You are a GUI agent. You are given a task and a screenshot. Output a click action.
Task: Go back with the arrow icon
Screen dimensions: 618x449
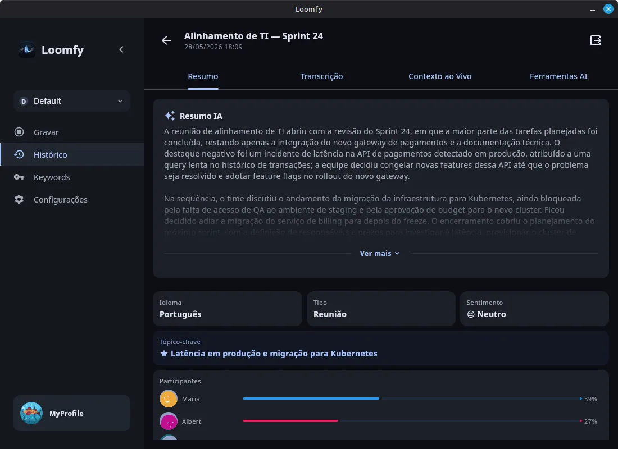point(166,40)
